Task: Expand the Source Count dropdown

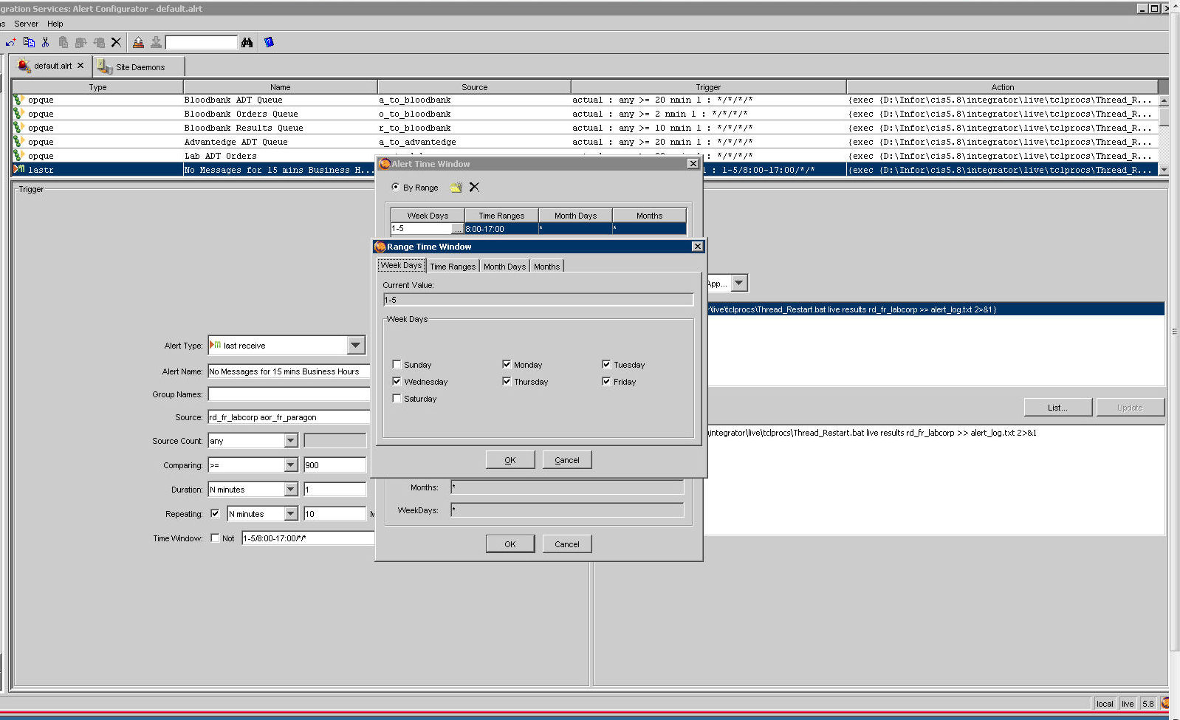Action: [290, 441]
